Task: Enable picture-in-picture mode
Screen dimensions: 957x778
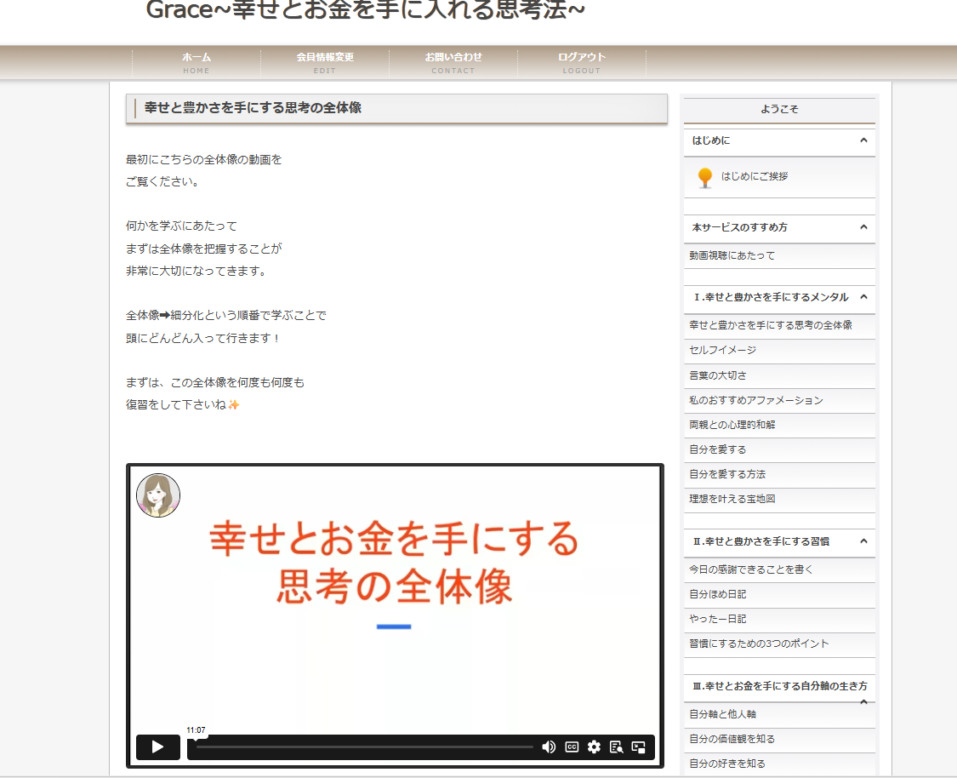Action: [639, 747]
